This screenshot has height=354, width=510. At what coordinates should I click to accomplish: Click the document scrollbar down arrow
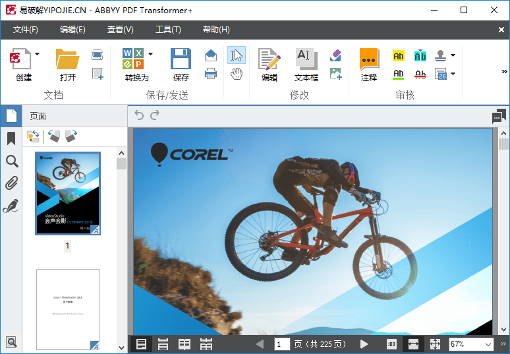click(x=503, y=330)
